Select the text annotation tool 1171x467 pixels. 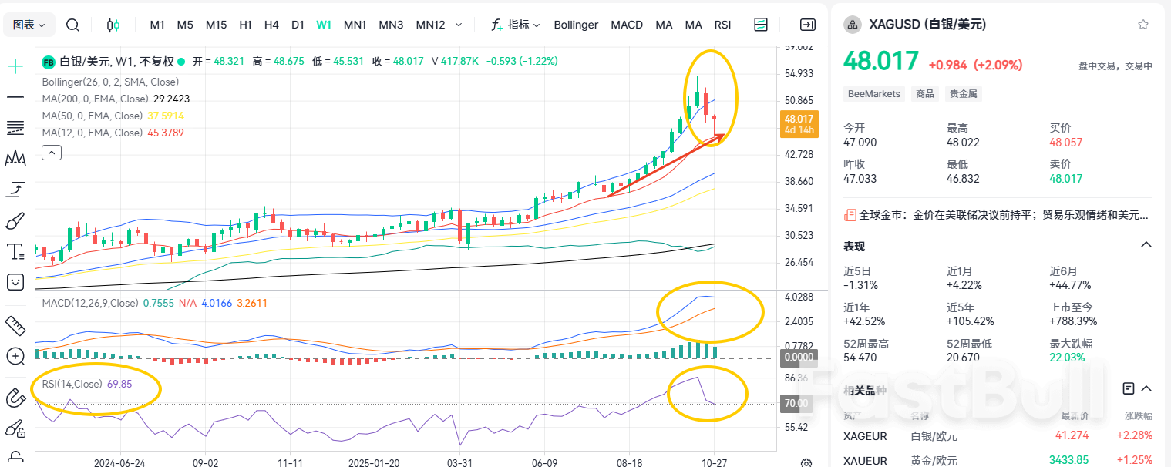pyautogui.click(x=15, y=251)
